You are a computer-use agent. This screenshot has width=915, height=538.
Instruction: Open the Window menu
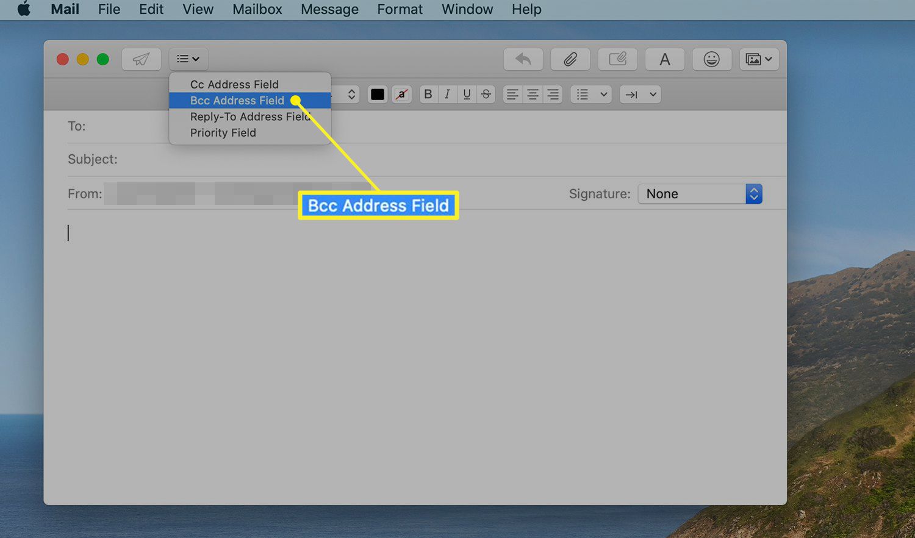[467, 9]
